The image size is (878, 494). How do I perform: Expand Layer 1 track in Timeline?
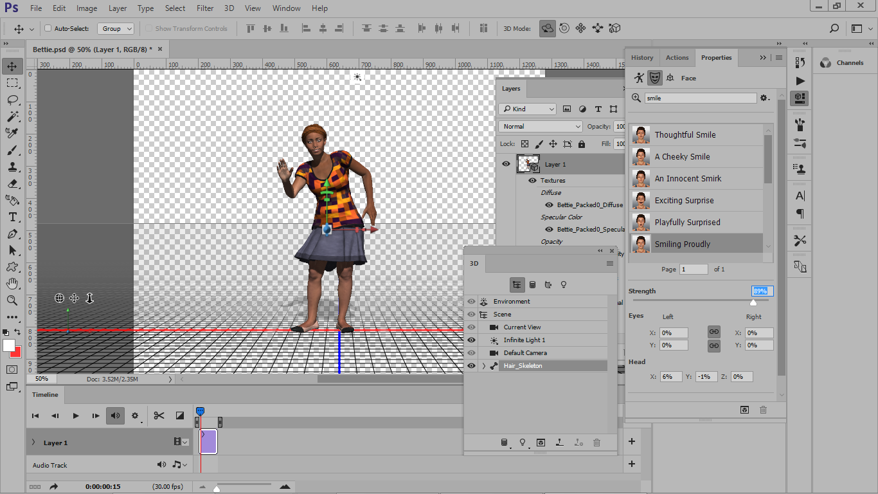click(x=33, y=443)
